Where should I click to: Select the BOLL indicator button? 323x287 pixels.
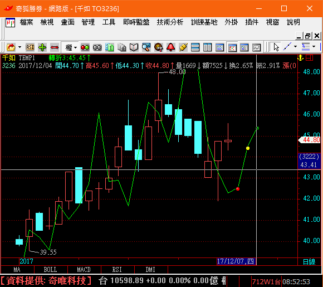pyautogui.click(x=50, y=270)
